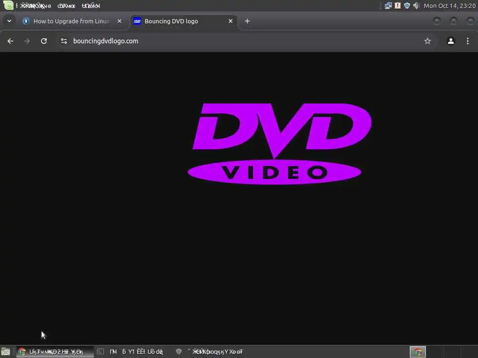View site information for bouncingdvdlogo.com
Image resolution: width=478 pixels, height=358 pixels.
coord(63,41)
